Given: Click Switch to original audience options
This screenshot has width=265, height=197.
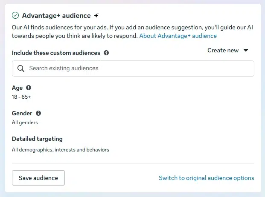Looking at the screenshot, I should click(207, 178).
